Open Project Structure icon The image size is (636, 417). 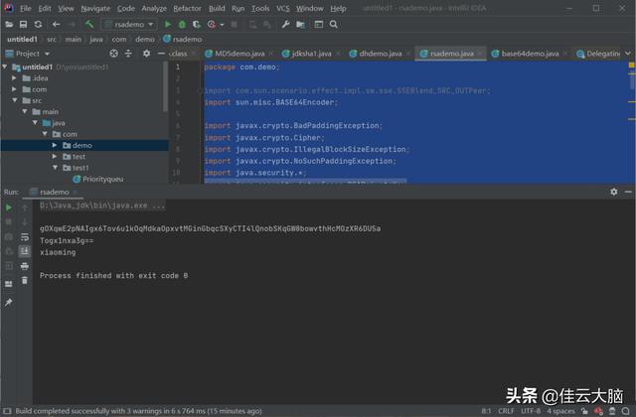click(x=300, y=24)
